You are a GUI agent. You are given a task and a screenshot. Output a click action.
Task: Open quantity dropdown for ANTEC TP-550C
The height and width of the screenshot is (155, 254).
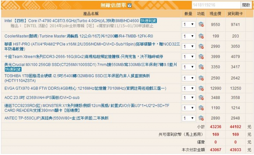[x=188, y=118]
